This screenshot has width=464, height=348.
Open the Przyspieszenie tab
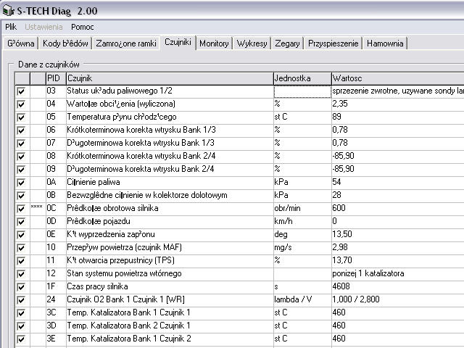click(x=333, y=43)
